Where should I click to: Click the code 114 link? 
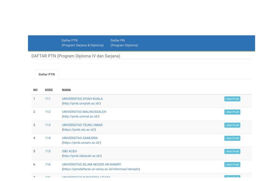coord(48,138)
